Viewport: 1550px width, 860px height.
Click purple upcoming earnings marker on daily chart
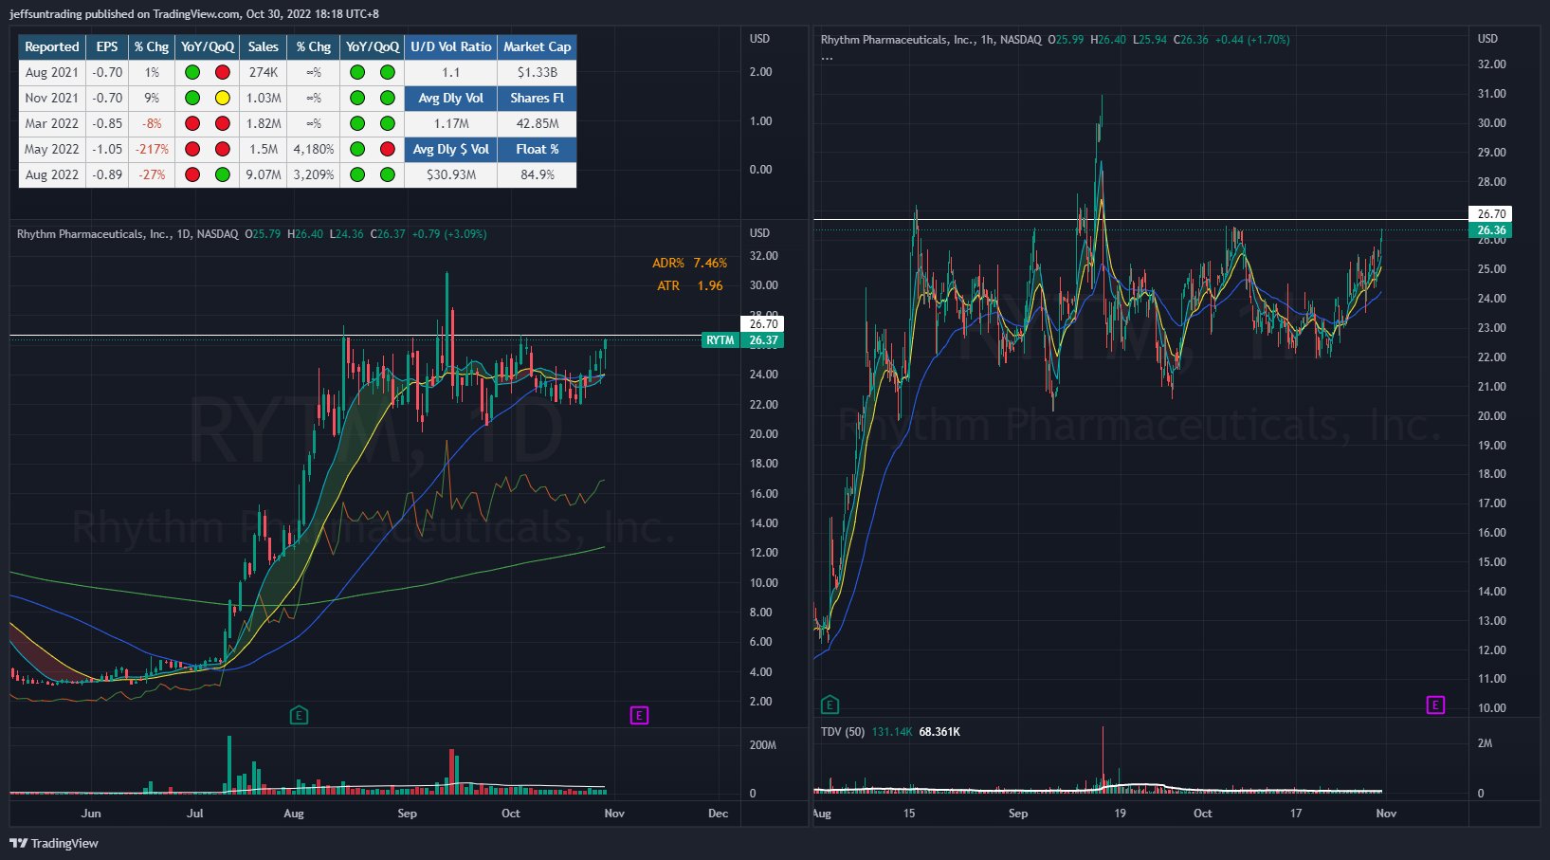[639, 715]
